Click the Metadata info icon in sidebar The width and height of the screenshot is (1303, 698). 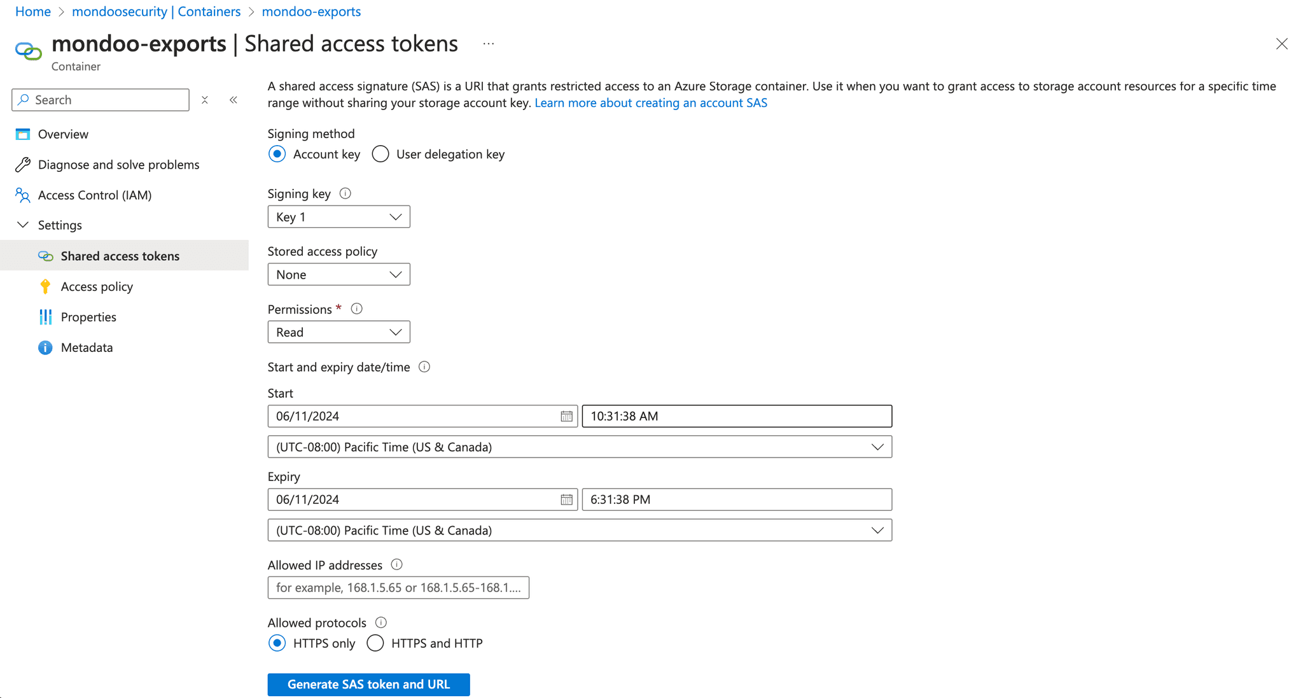[x=45, y=347]
